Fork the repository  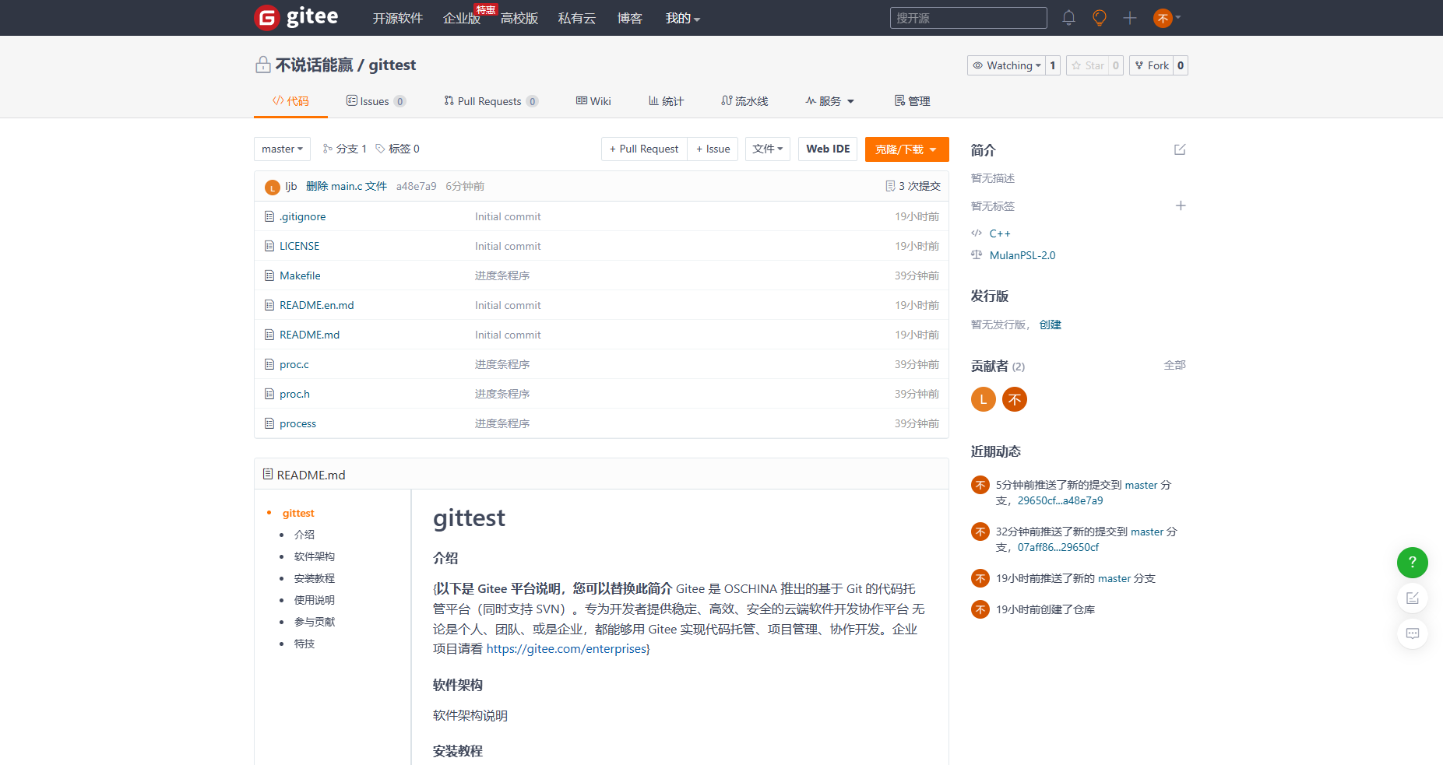1152,65
